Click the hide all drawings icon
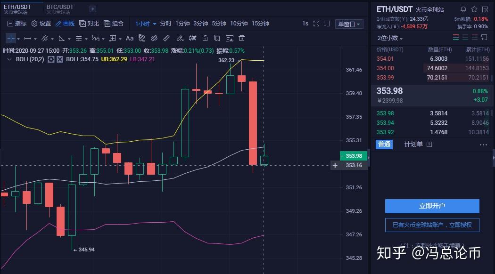Image resolution: width=495 pixels, height=274 pixels. coord(230,39)
